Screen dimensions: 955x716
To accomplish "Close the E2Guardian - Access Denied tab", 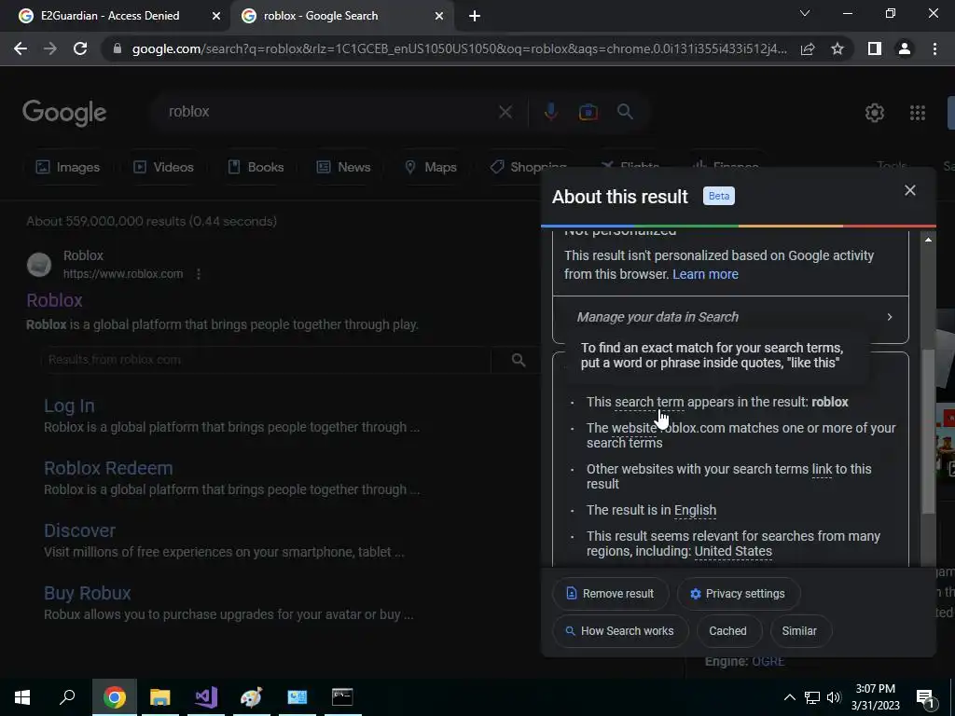I will pyautogui.click(x=216, y=17).
